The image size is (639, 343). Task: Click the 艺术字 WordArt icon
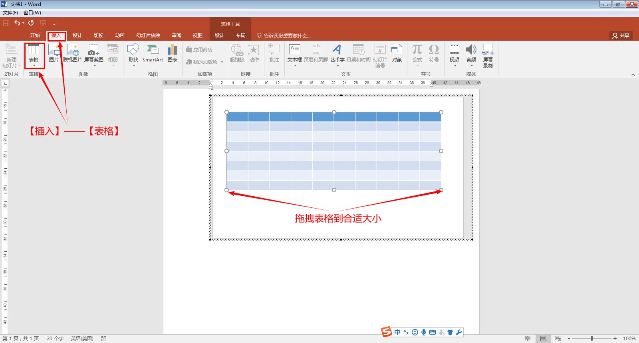pyautogui.click(x=337, y=53)
